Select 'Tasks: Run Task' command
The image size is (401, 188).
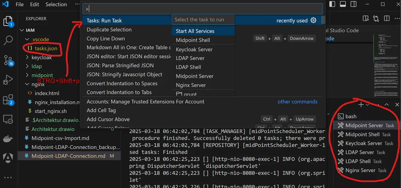pyautogui.click(x=104, y=21)
